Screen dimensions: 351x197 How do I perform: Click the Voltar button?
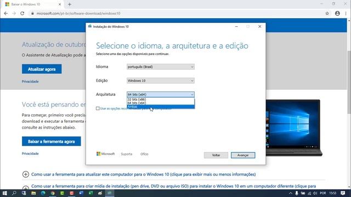216,155
